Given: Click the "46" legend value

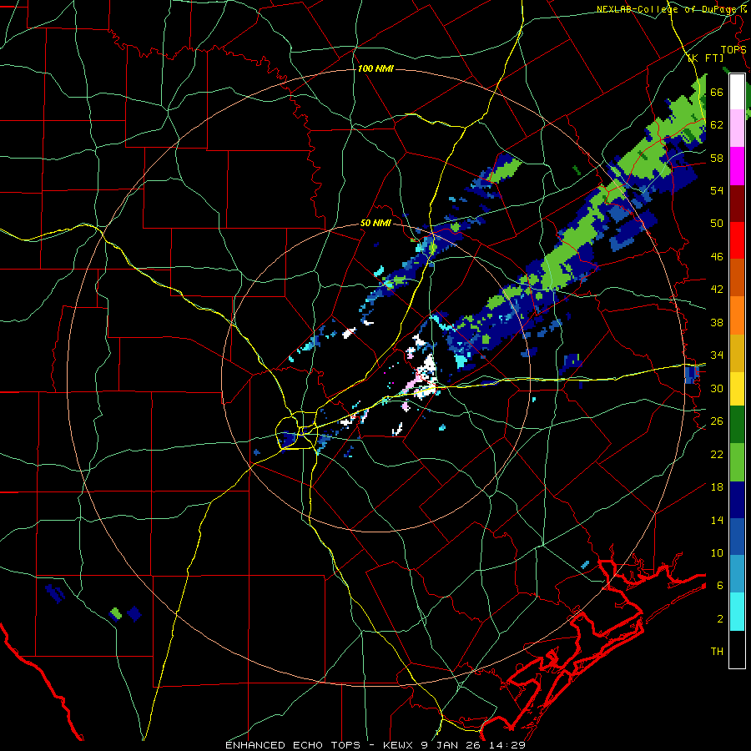Looking at the screenshot, I should click(717, 257).
